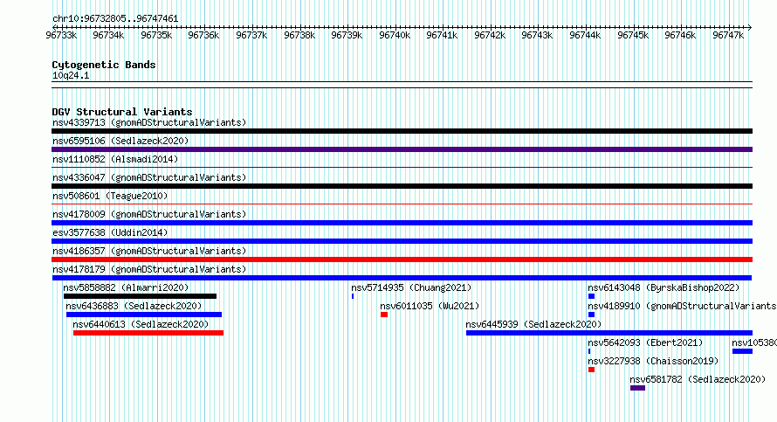Image resolution: width=777 pixels, height=422 pixels.
Task: Open variant nsv6440613 (Sedlazeck2020) label
Action: point(141,324)
